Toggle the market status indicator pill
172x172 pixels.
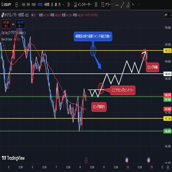(34, 15)
